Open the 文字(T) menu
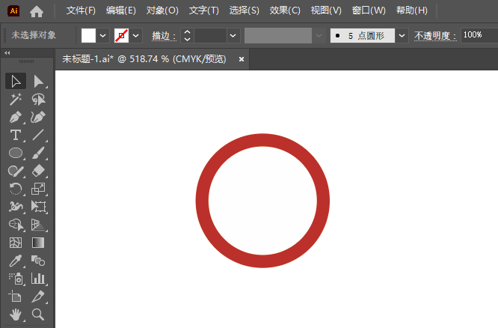The image size is (498, 328). [x=204, y=10]
